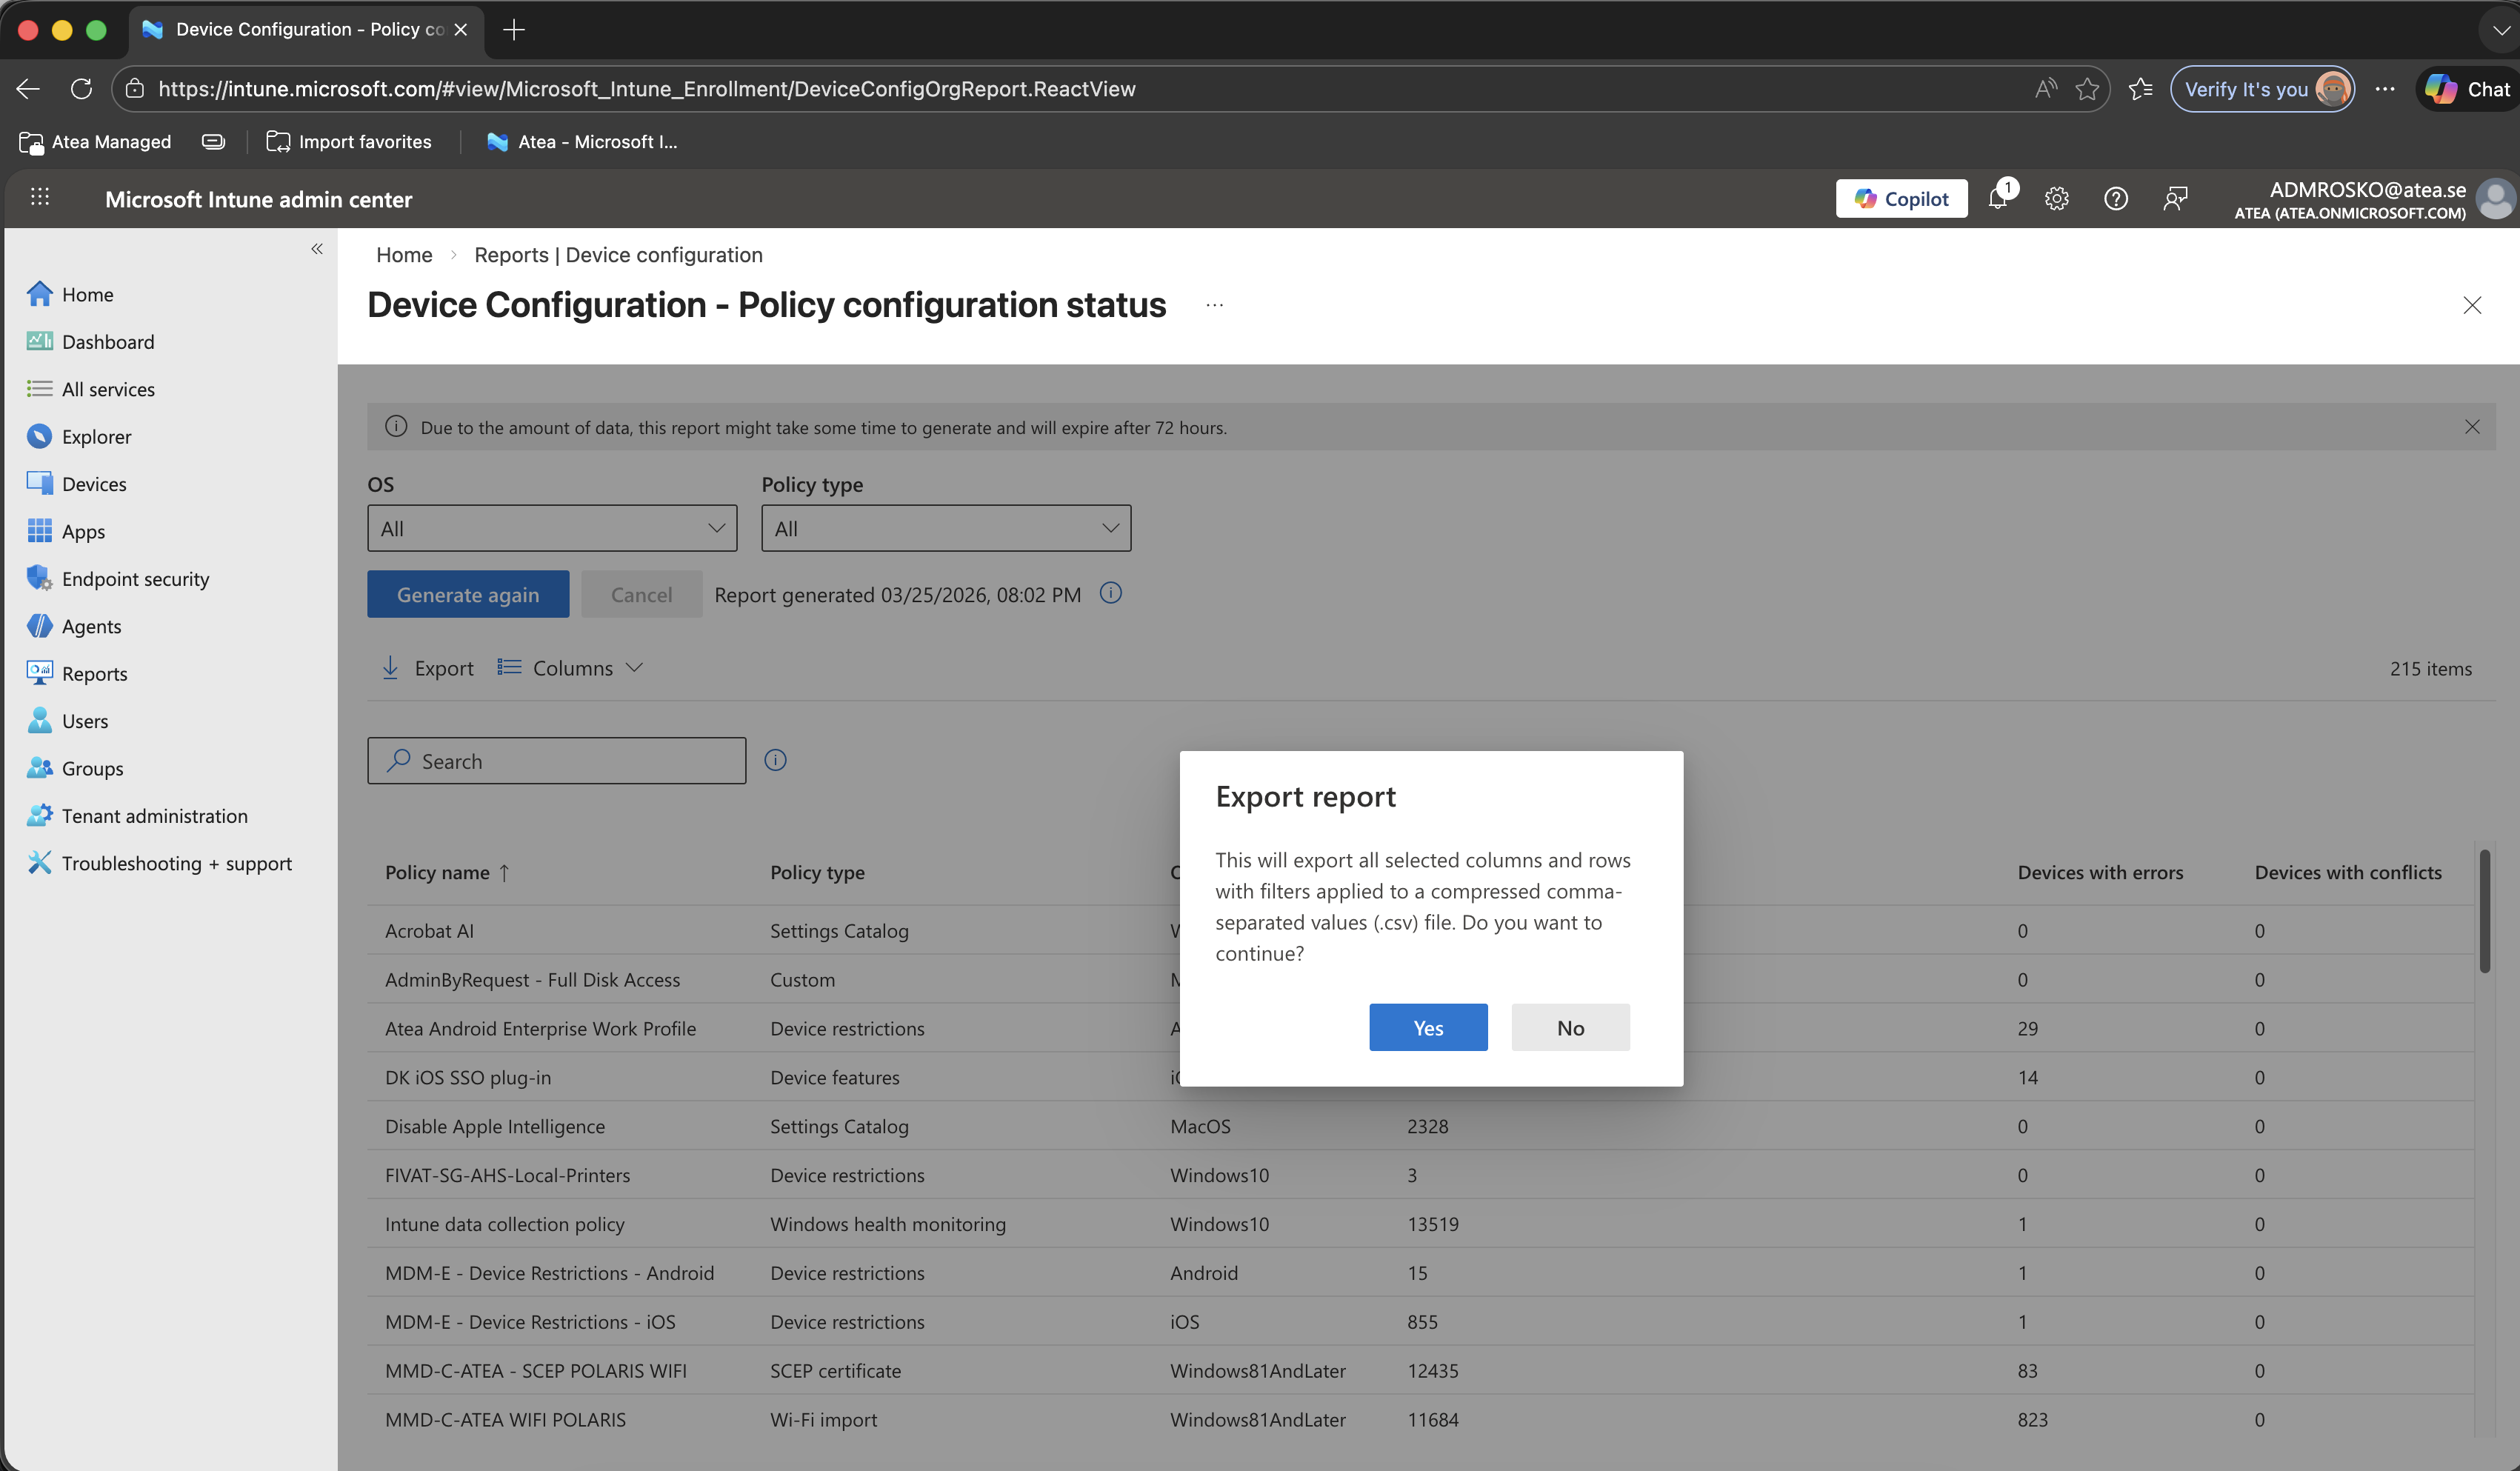Open the help question mark icon
The width and height of the screenshot is (2520, 1471).
(2116, 198)
